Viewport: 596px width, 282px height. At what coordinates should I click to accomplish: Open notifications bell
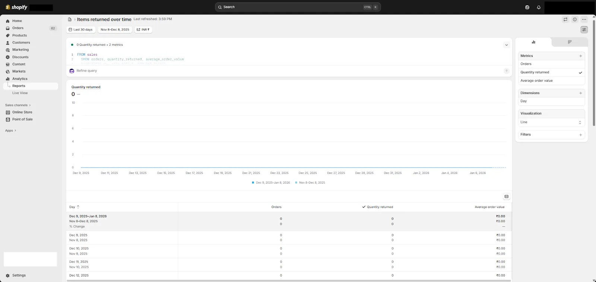pyautogui.click(x=539, y=7)
